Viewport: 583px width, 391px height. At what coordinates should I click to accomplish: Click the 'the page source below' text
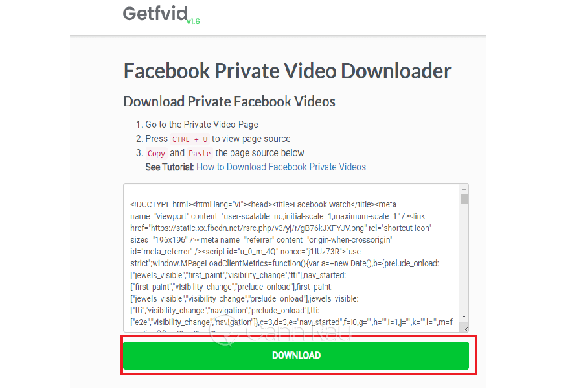[260, 153]
